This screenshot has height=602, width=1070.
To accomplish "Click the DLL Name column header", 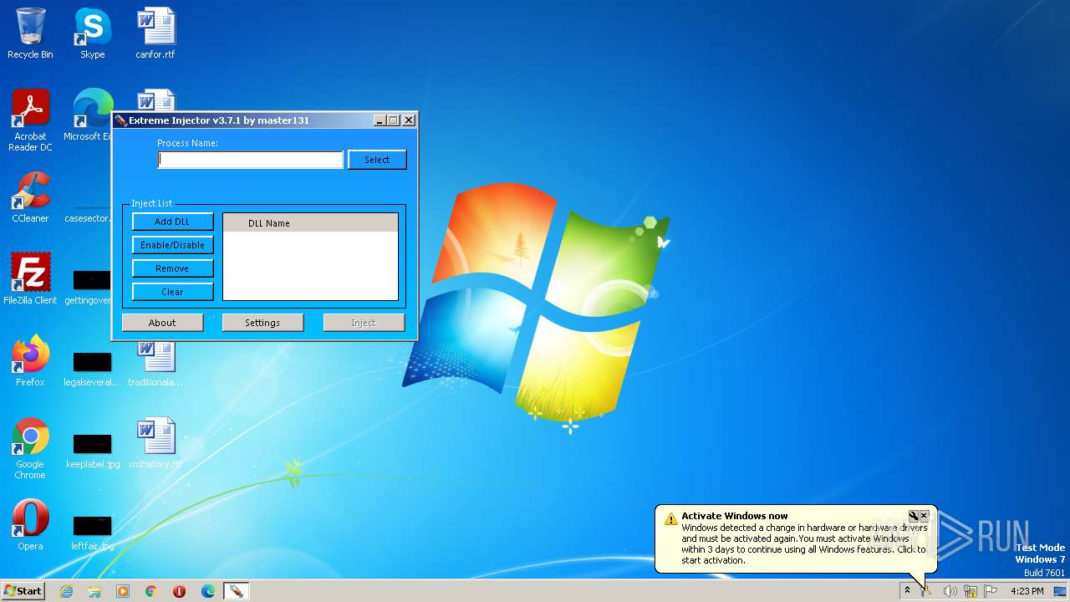I will click(x=310, y=223).
